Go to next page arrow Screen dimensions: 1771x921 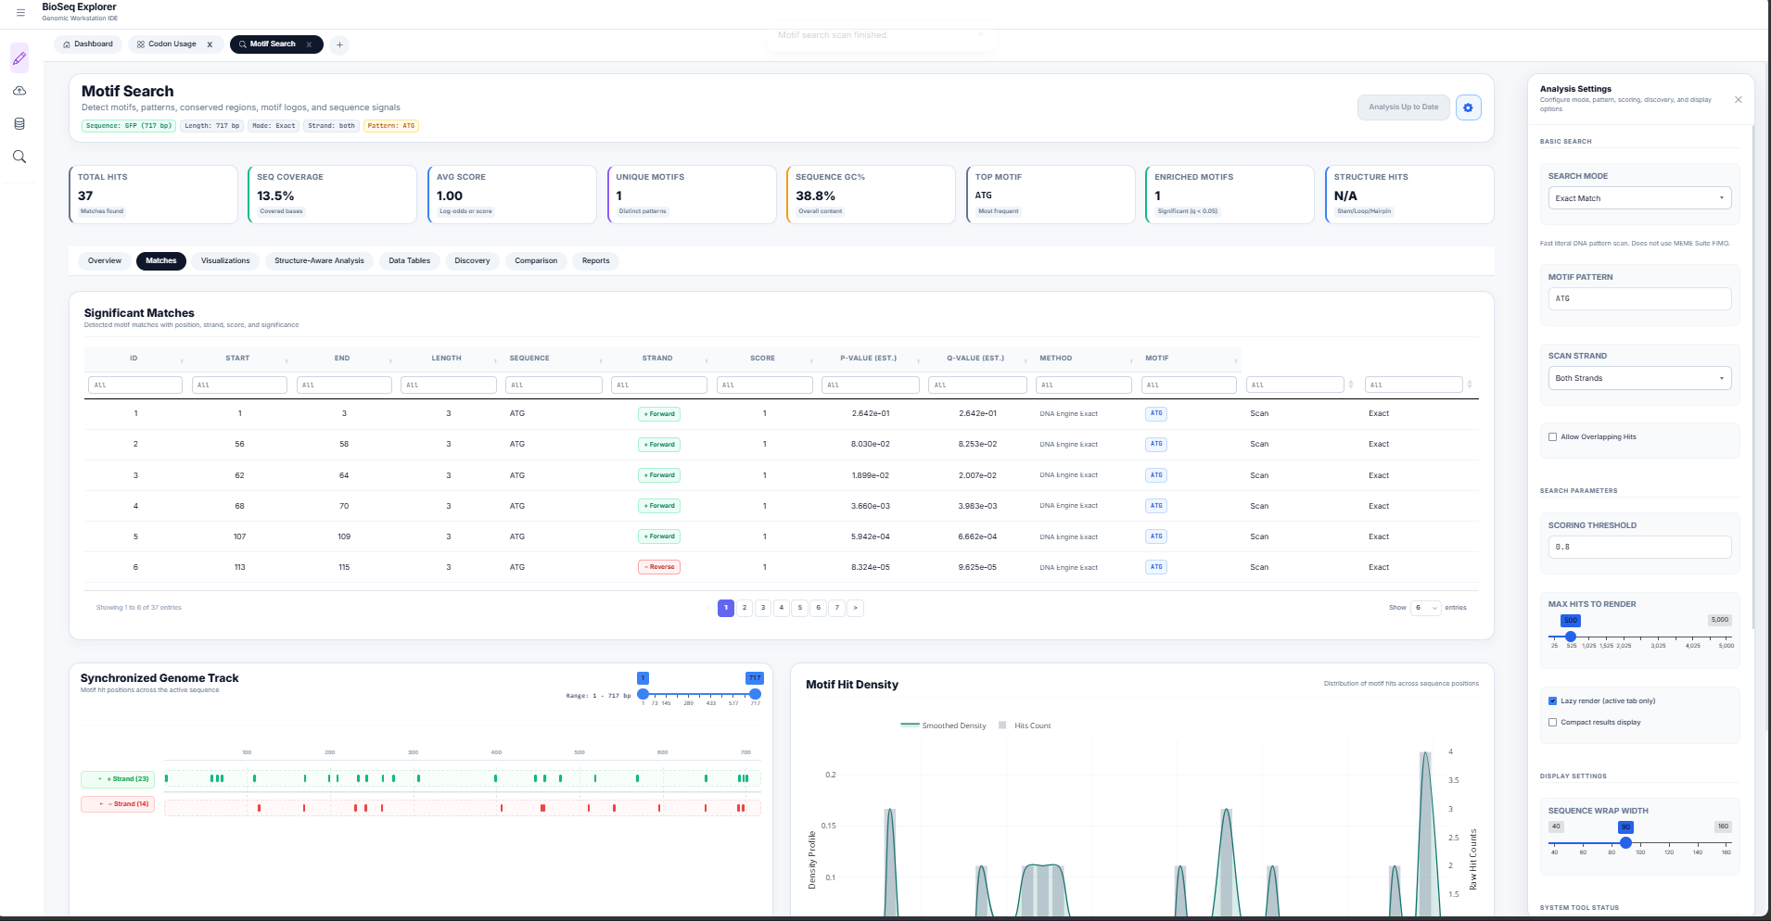pyautogui.click(x=855, y=608)
